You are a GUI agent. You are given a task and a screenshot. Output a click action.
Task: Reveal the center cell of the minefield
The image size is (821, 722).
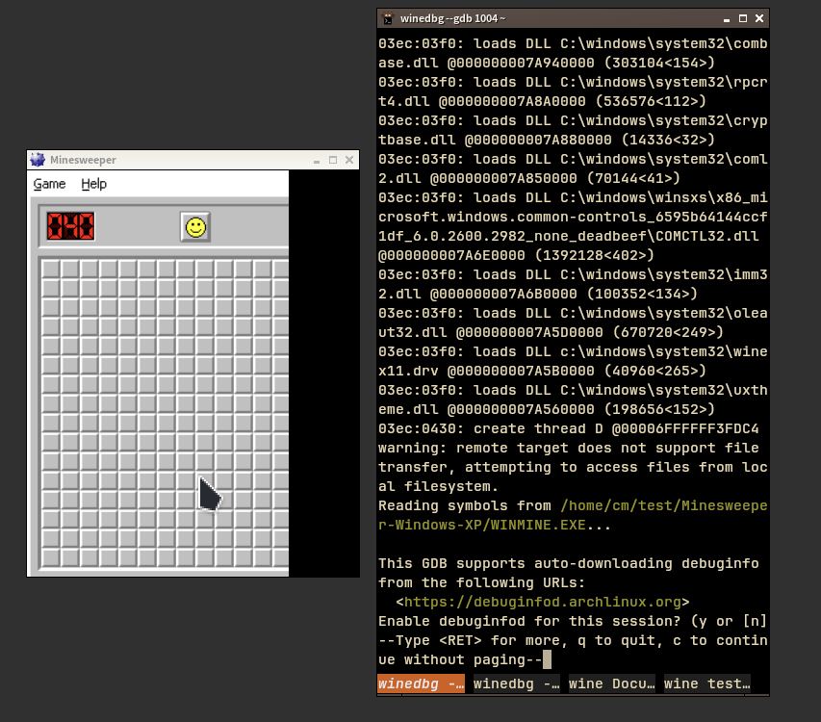click(x=163, y=414)
